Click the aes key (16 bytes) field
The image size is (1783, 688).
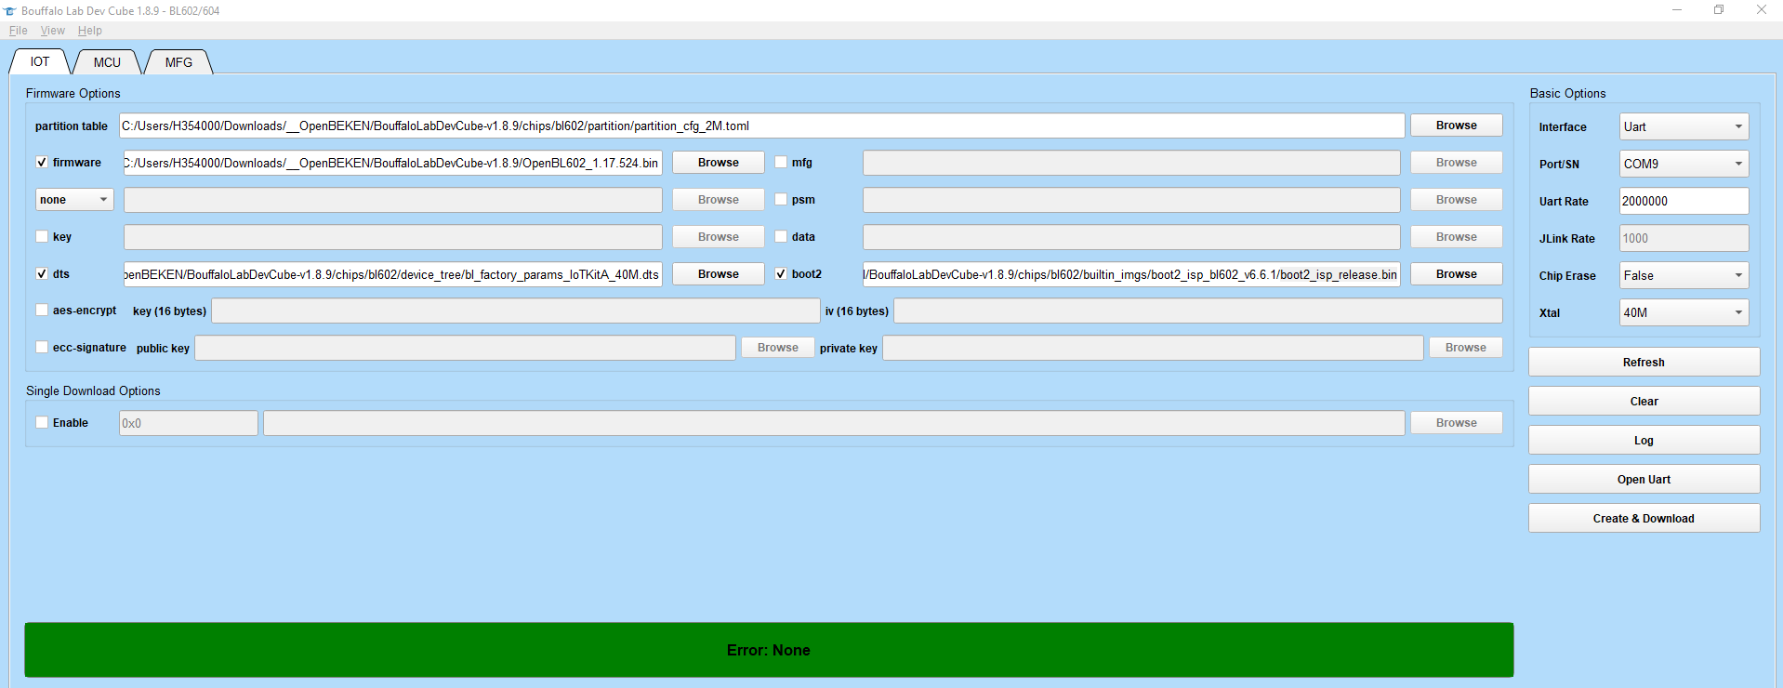coord(516,311)
